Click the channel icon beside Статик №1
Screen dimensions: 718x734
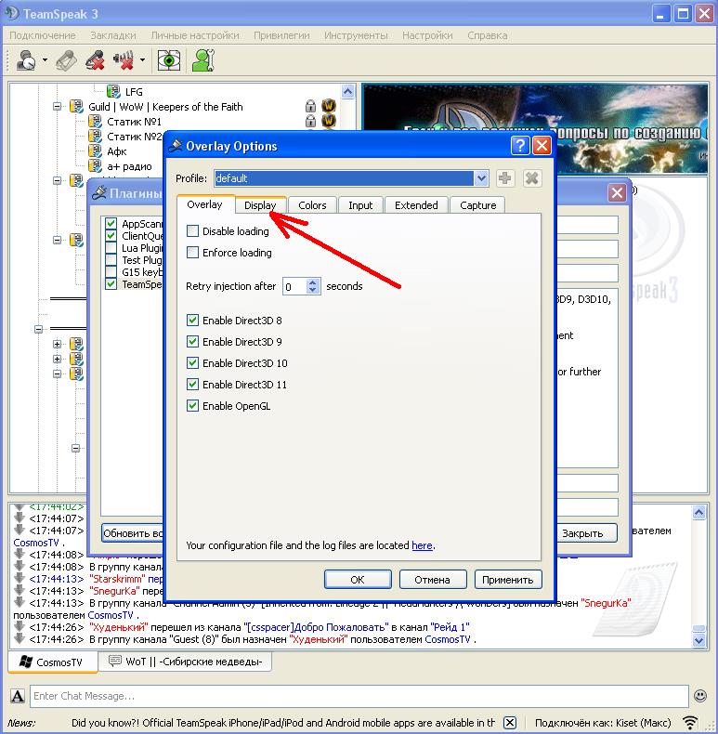click(x=95, y=122)
